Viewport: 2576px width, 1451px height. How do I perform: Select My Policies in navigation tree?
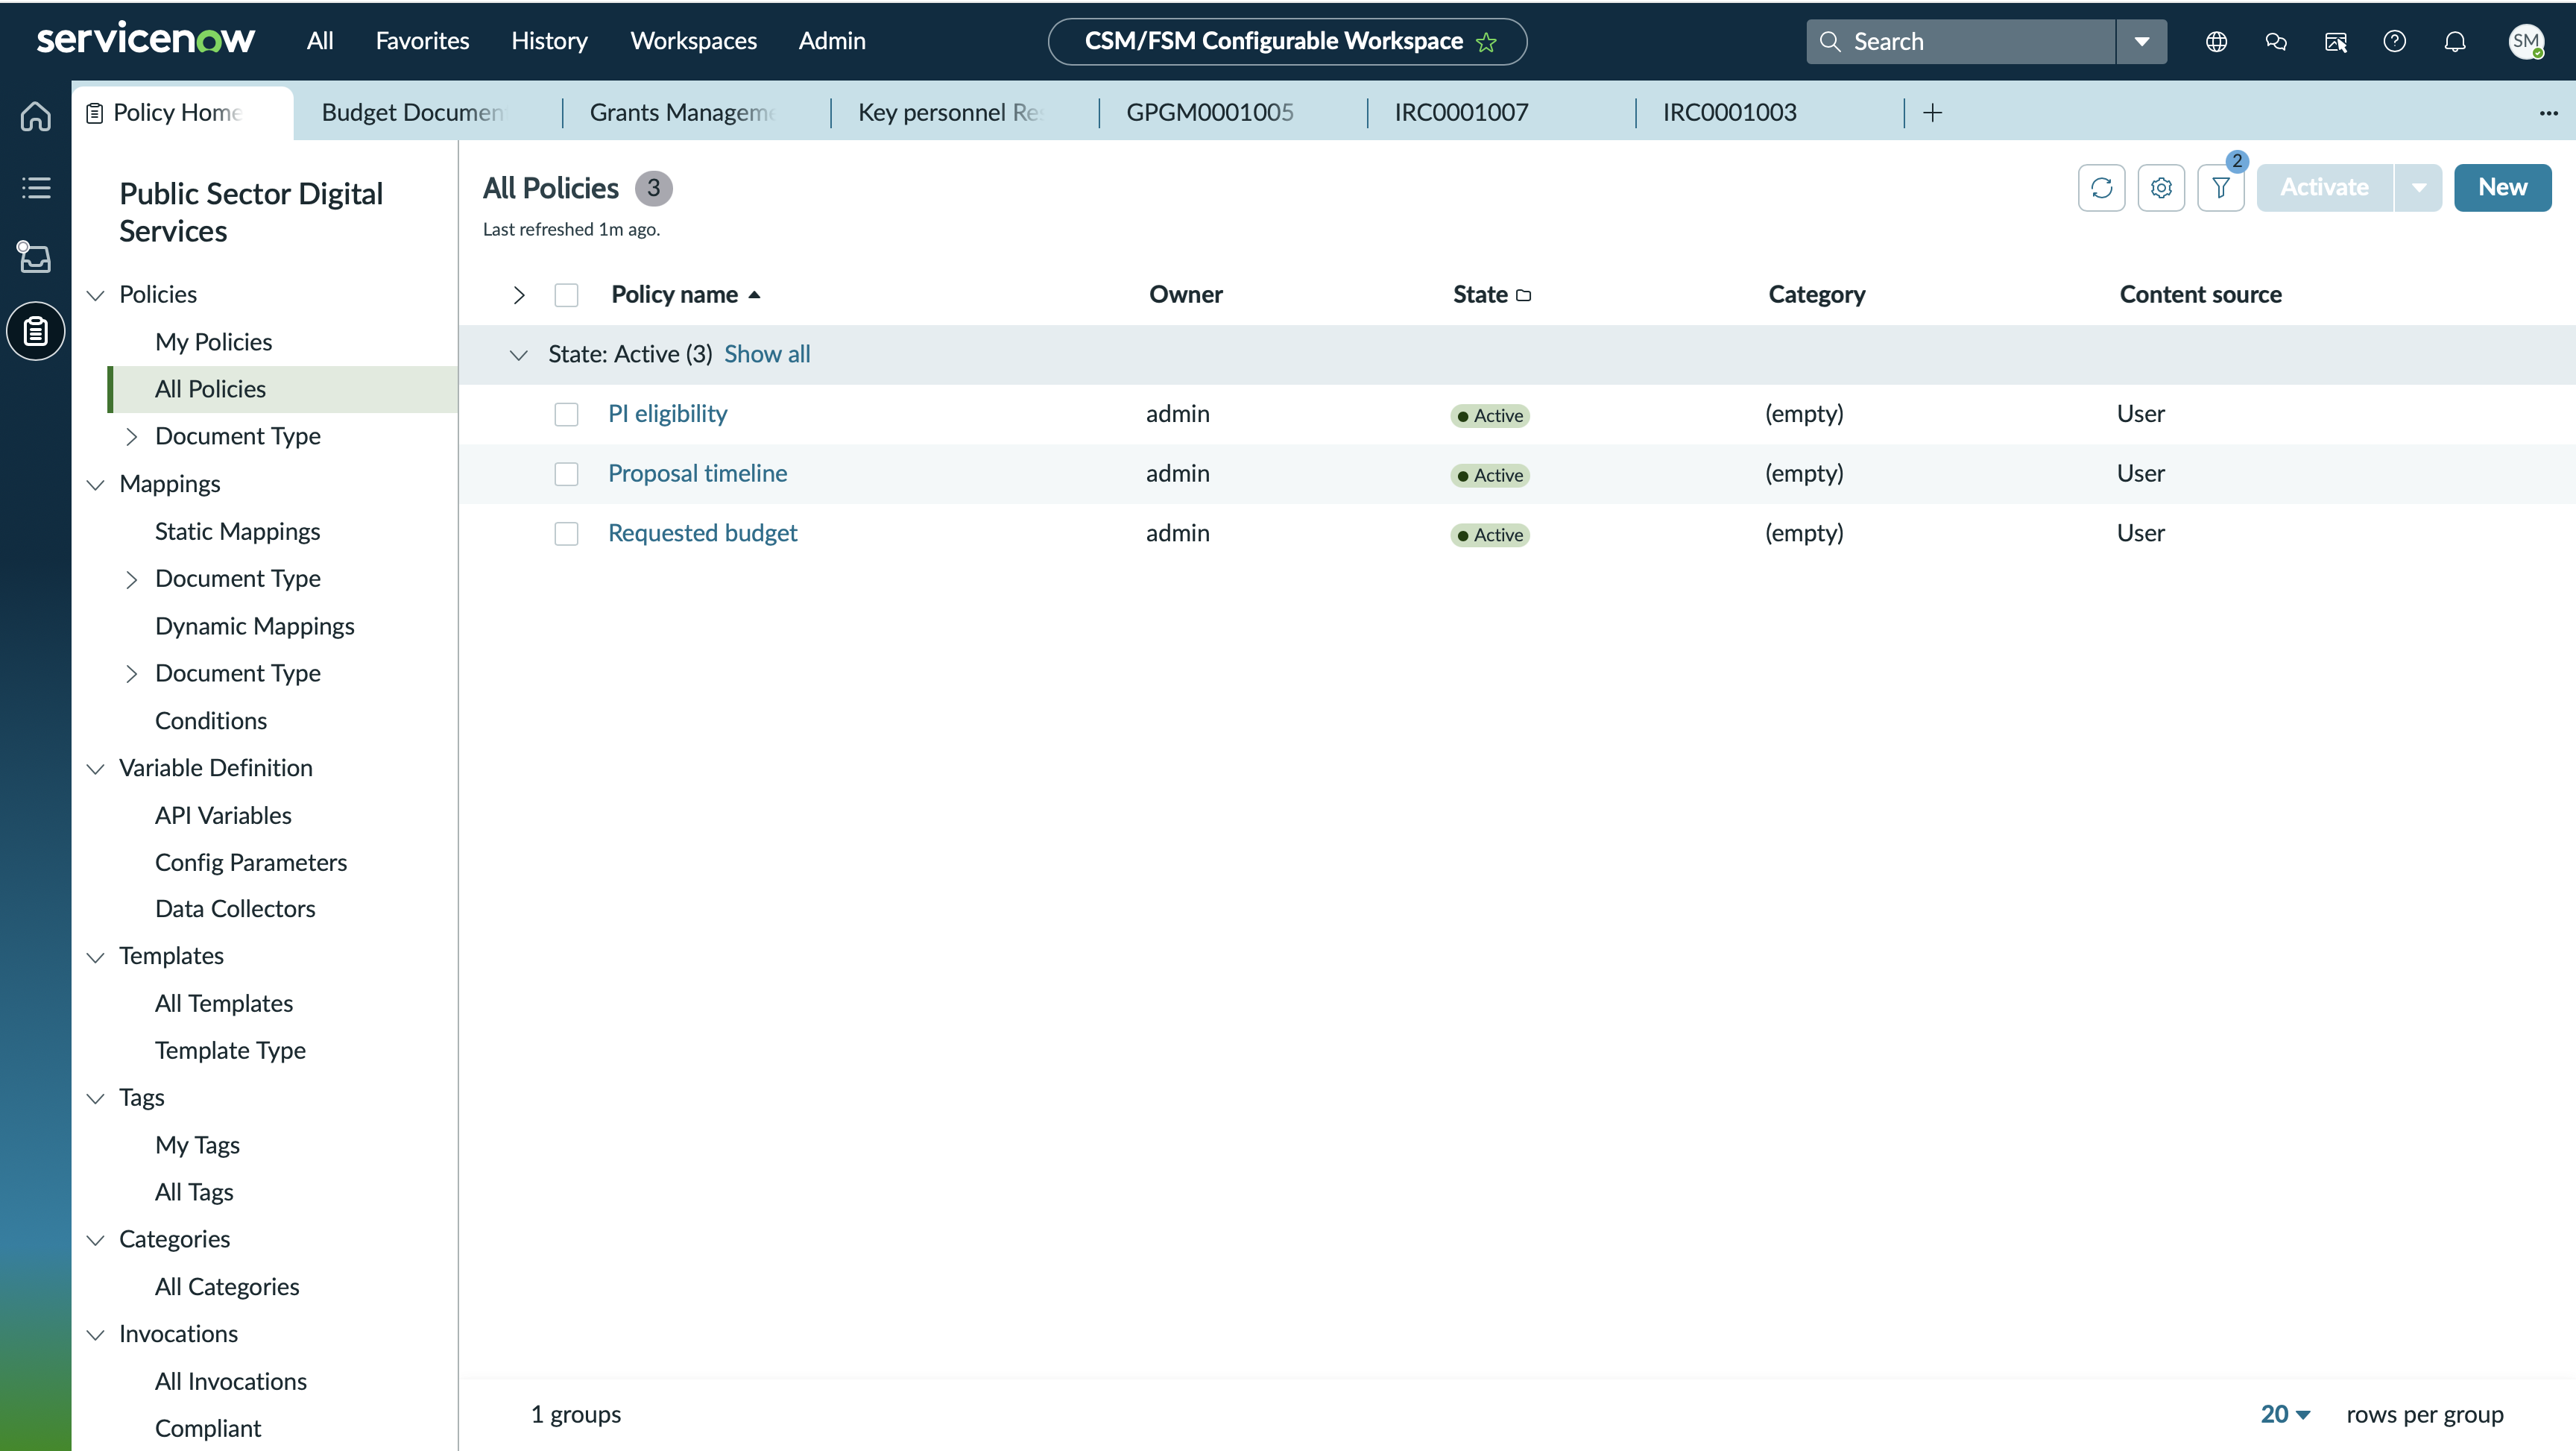point(213,342)
